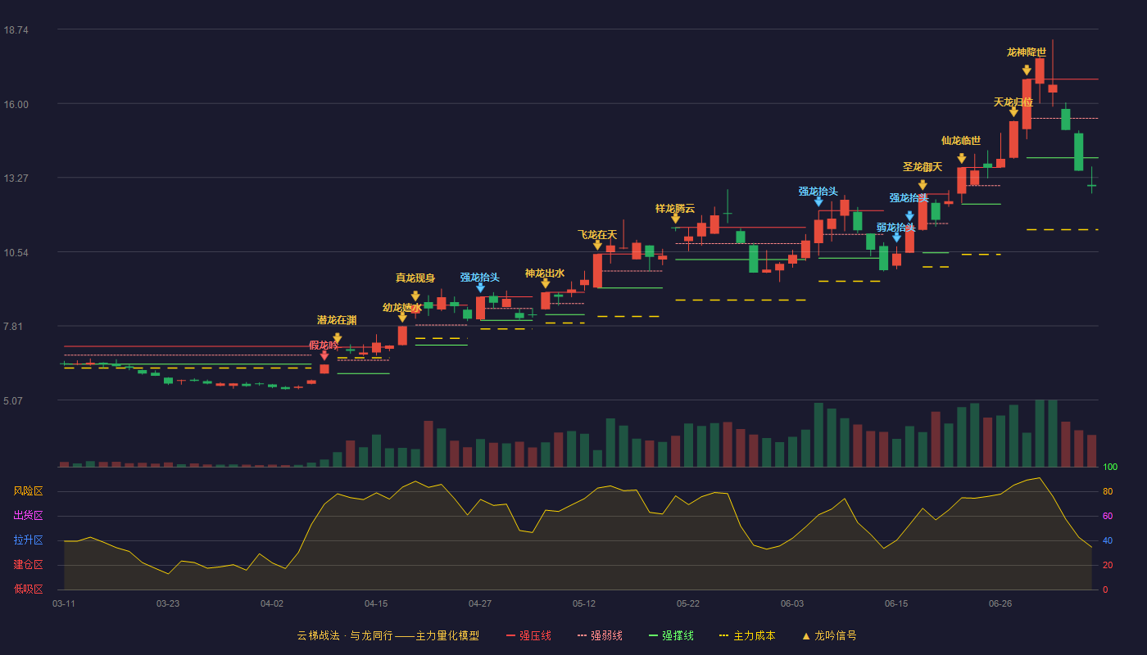Click the 龙神降世 text label

[1027, 52]
